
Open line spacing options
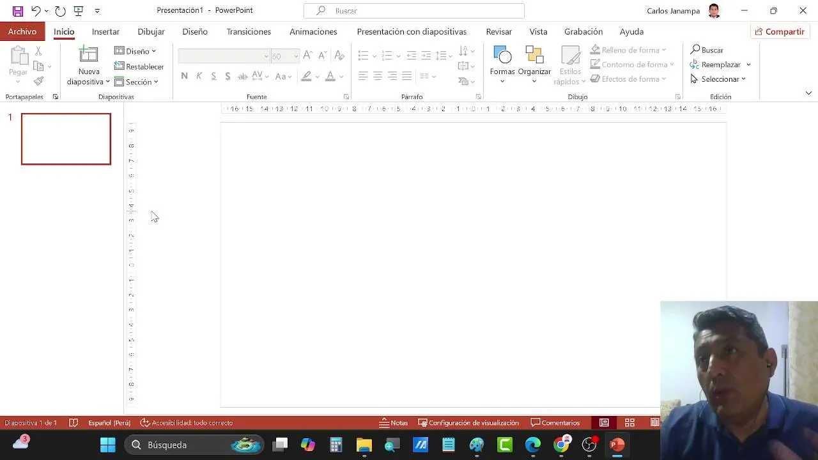click(x=444, y=56)
